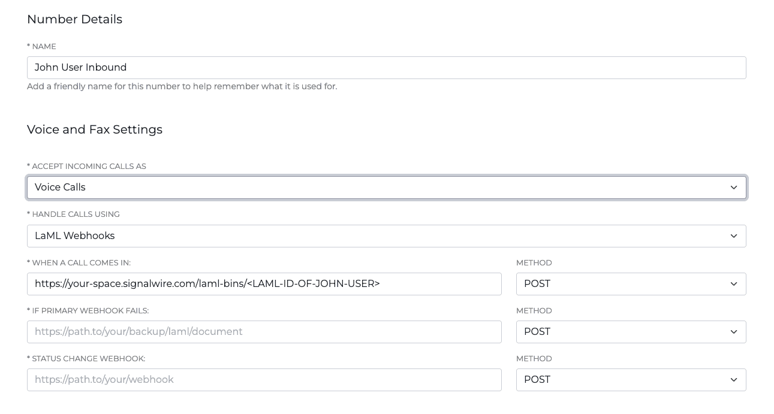This screenshot has height=414, width=774.
Task: Click the chevron on the backup webhook POST selector
Action: click(x=733, y=332)
